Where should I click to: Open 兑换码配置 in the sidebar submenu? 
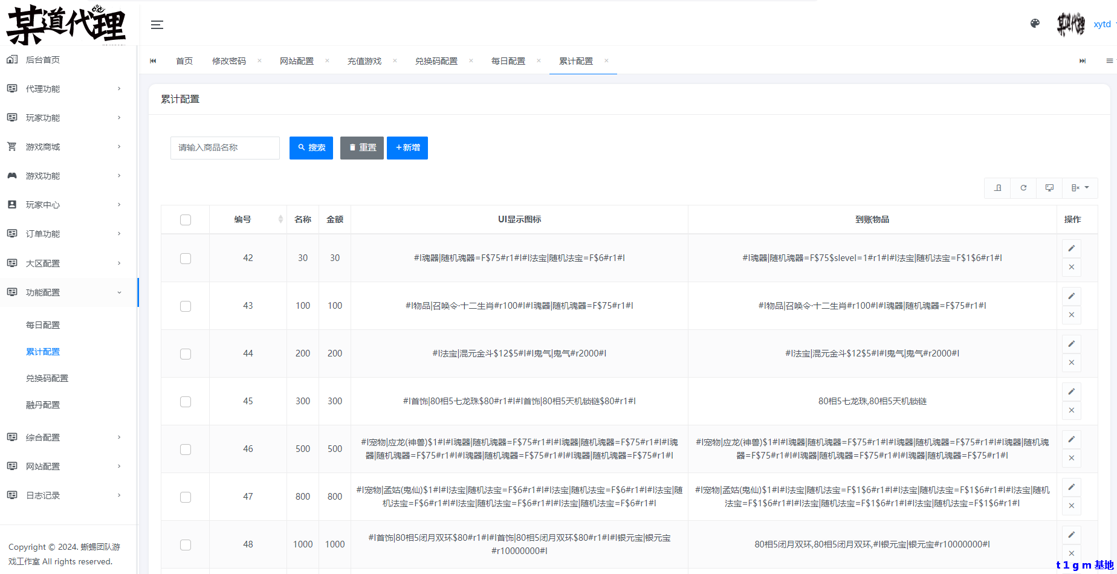pyautogui.click(x=47, y=378)
